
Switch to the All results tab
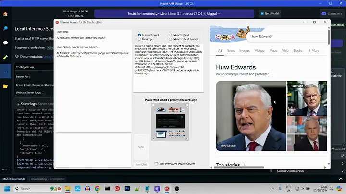coord(220,51)
